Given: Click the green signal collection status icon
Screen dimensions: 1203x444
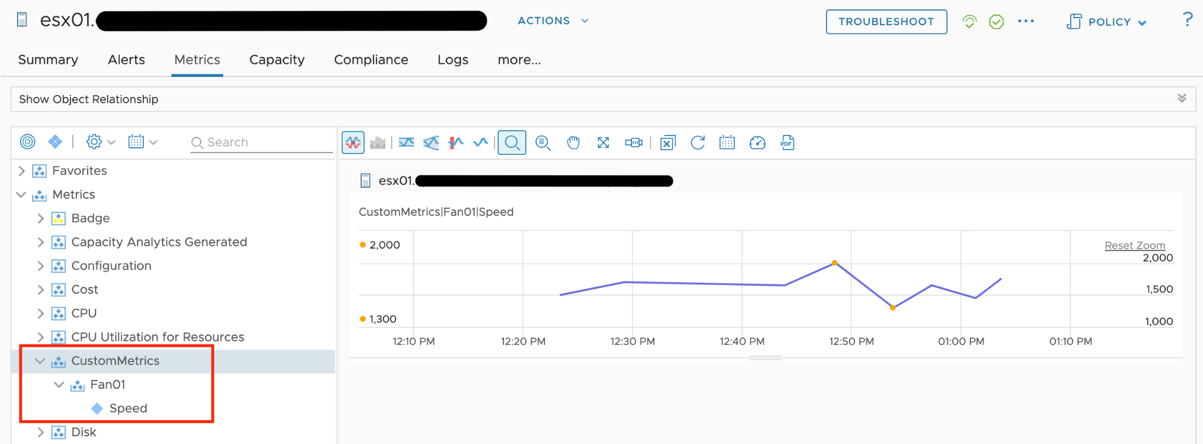Looking at the screenshot, I should pyautogui.click(x=970, y=22).
